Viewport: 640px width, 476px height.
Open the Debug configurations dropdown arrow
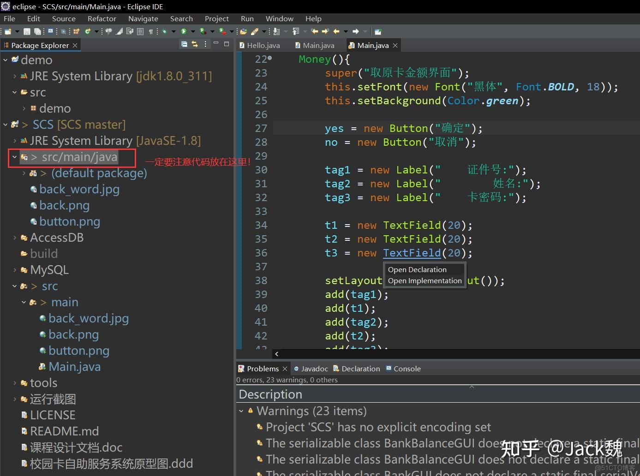coord(173,31)
